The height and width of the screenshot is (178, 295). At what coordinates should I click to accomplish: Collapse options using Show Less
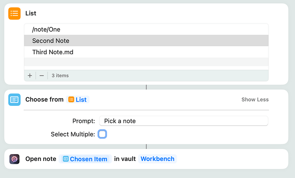pyautogui.click(x=255, y=99)
